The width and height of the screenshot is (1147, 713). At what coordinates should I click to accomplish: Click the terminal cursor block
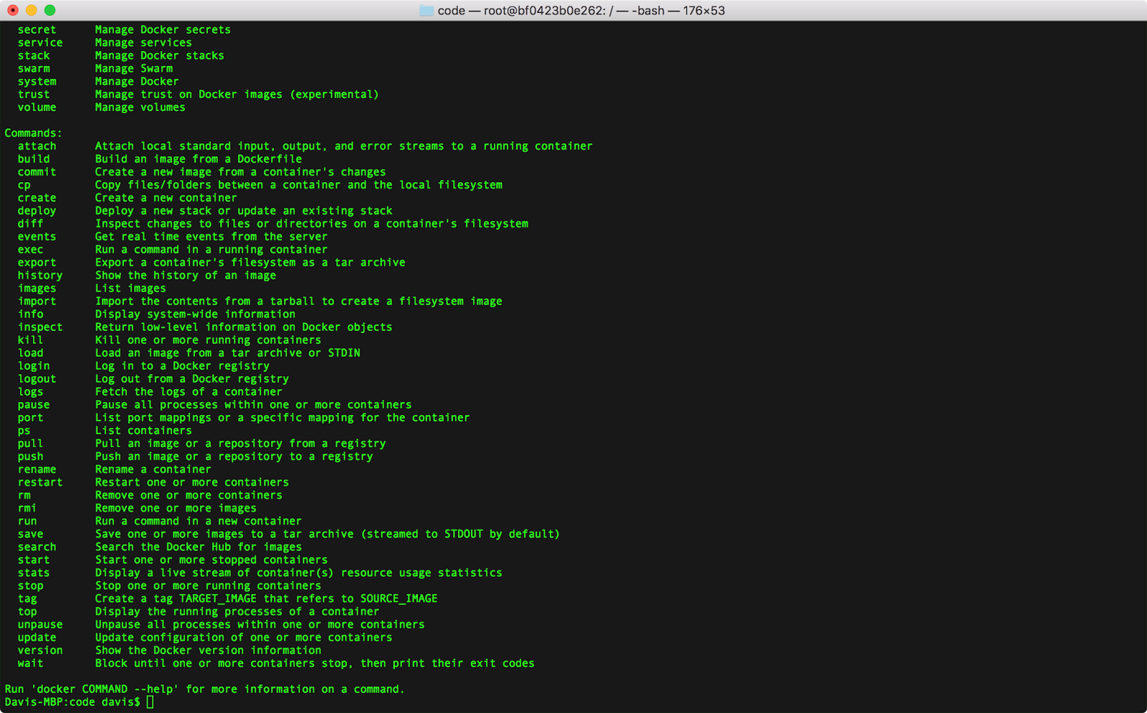[x=149, y=702]
